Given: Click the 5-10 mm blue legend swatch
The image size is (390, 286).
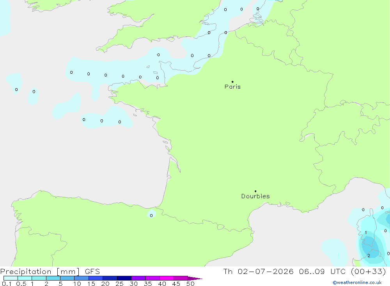Looking at the screenshot, I should [67, 278].
